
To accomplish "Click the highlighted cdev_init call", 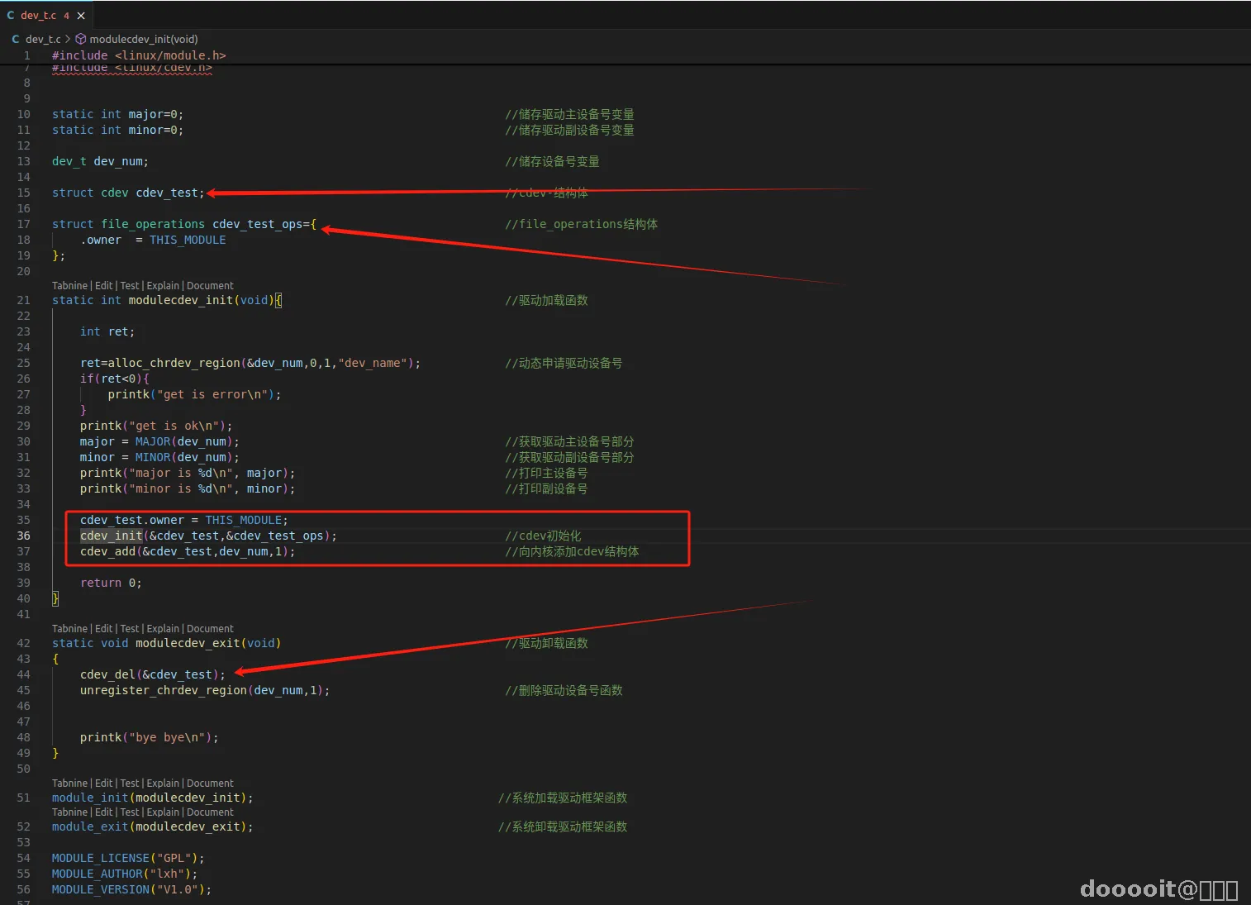I will 208,536.
